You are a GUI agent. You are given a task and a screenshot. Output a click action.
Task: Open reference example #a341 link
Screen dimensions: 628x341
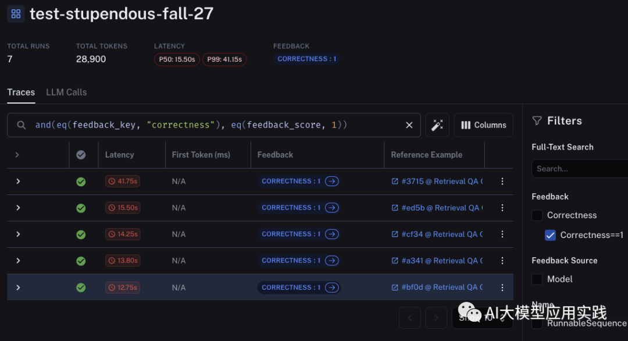[437, 261]
